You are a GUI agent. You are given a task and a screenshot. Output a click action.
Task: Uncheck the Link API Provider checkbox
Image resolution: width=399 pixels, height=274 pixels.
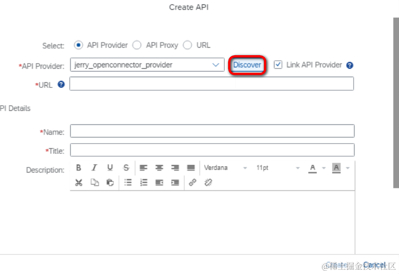click(278, 65)
